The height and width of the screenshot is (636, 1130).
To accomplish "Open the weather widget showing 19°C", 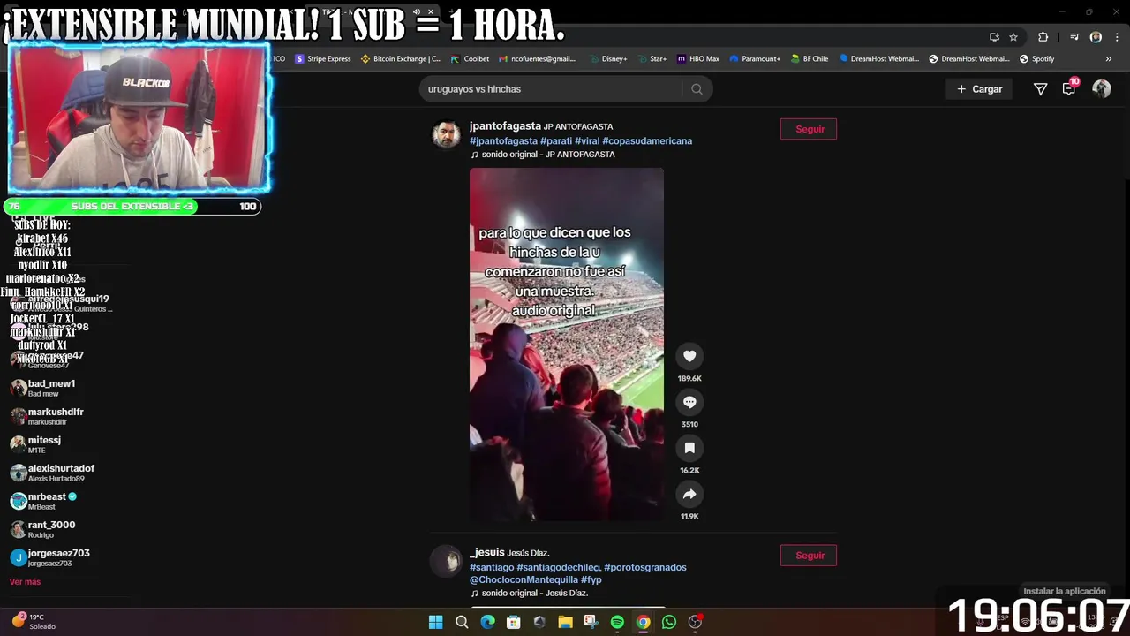I will [34, 621].
